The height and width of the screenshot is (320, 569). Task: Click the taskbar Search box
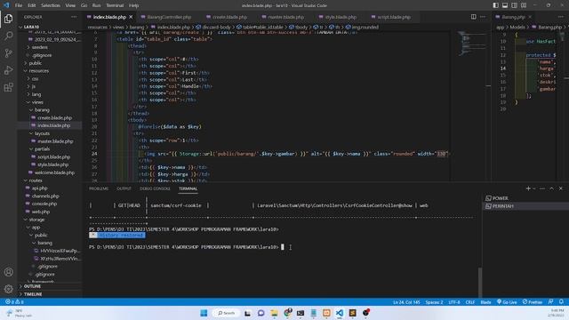pos(226,313)
